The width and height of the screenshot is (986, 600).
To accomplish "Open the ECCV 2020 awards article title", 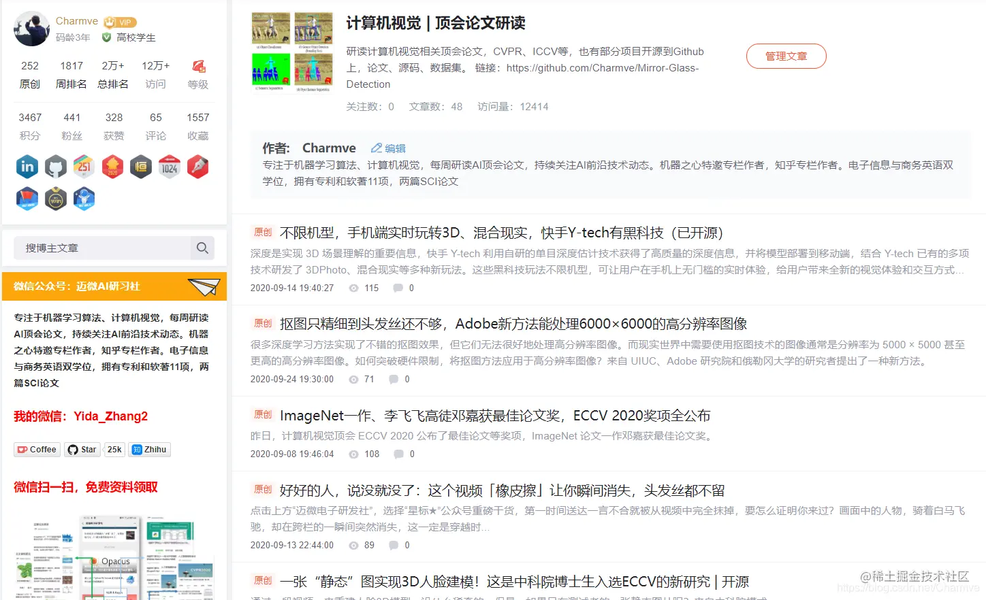I will pos(495,415).
